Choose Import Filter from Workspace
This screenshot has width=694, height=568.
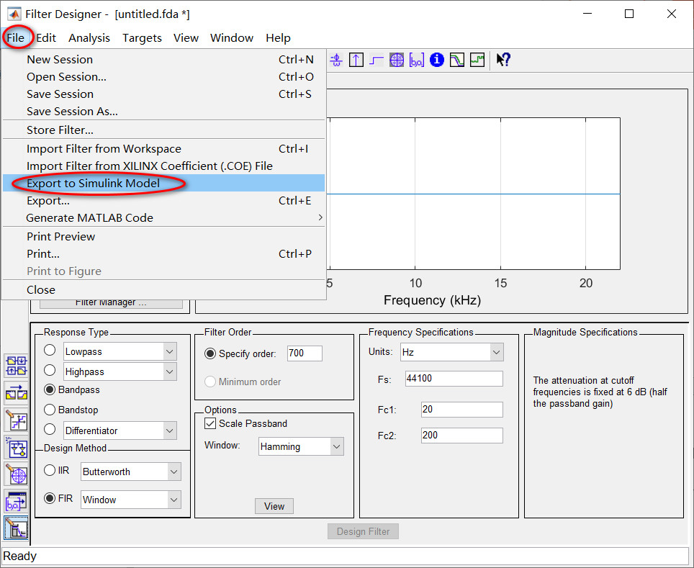pos(163,149)
